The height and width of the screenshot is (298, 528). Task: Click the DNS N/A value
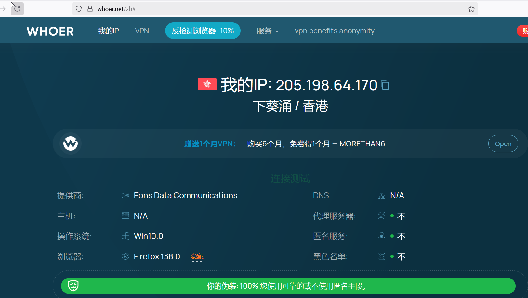pyautogui.click(x=397, y=195)
